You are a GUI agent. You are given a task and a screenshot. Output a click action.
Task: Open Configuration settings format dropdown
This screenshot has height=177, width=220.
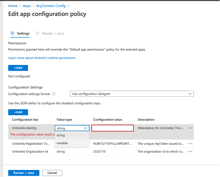tap(132, 94)
